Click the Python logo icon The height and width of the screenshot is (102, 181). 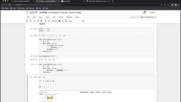point(145,12)
